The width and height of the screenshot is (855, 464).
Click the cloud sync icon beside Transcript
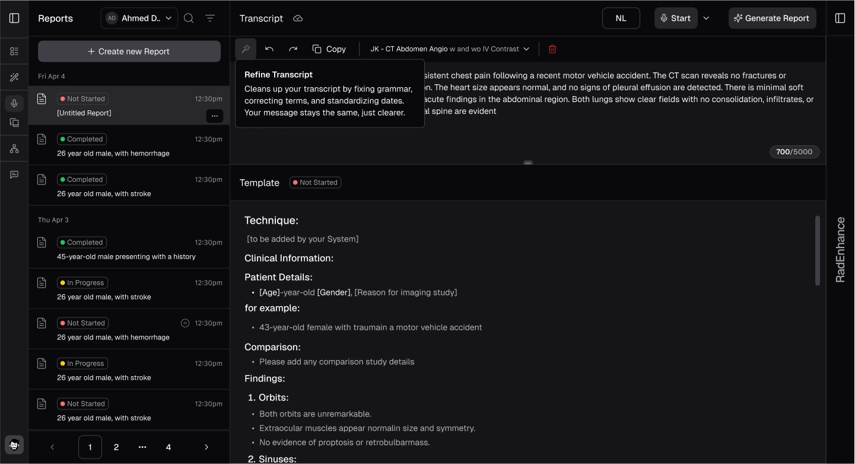(298, 18)
